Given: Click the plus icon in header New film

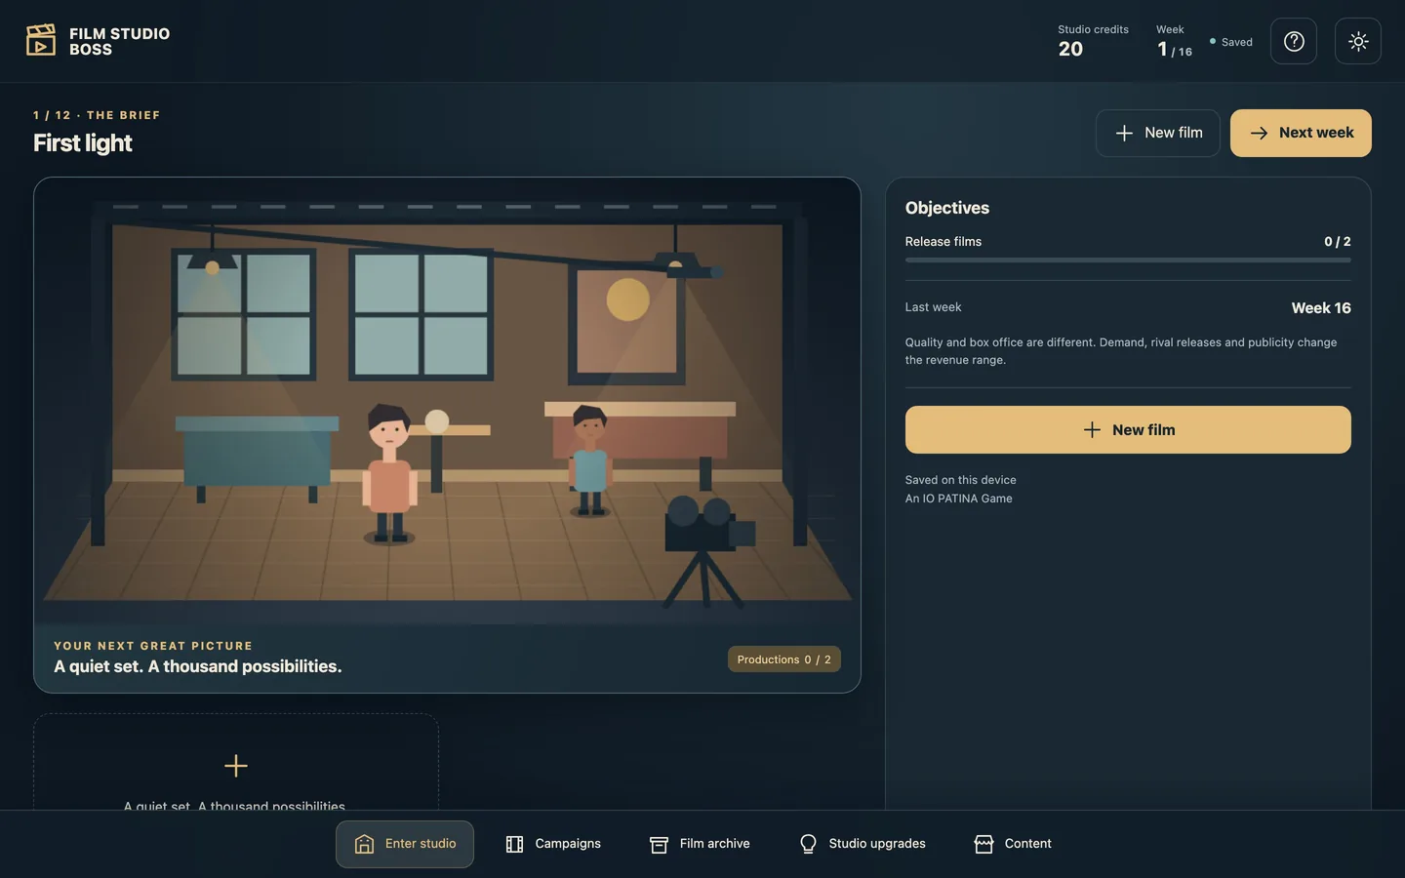Looking at the screenshot, I should pos(1124,133).
